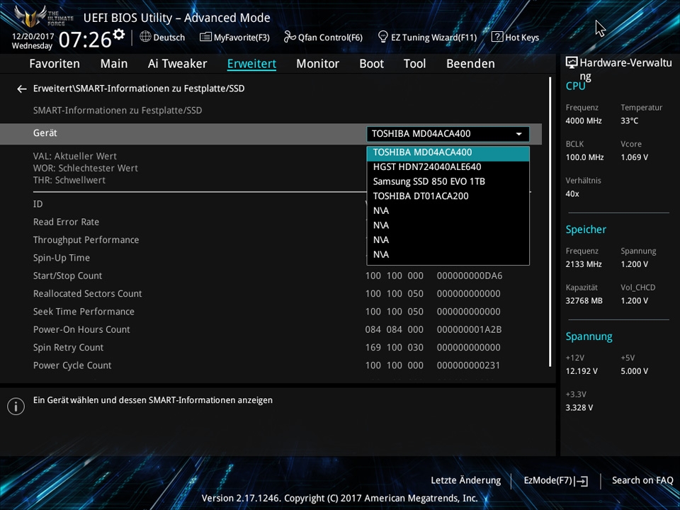Click CPU frequency value 4000 MHz
The height and width of the screenshot is (510, 680).
tap(584, 121)
